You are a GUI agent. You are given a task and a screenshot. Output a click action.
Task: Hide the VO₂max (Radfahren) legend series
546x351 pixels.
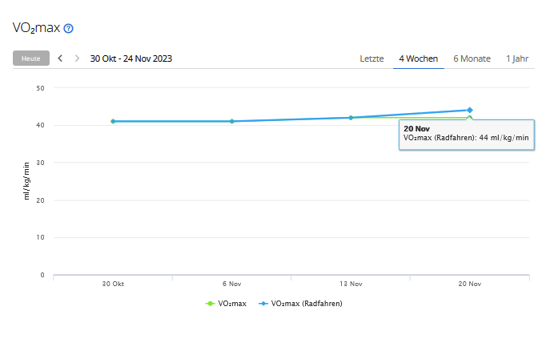tap(301, 304)
